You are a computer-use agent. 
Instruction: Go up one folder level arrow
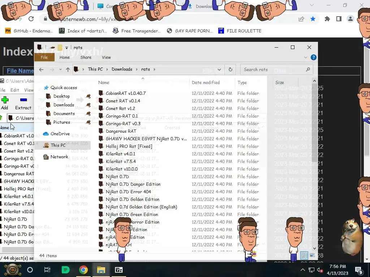click(68, 70)
